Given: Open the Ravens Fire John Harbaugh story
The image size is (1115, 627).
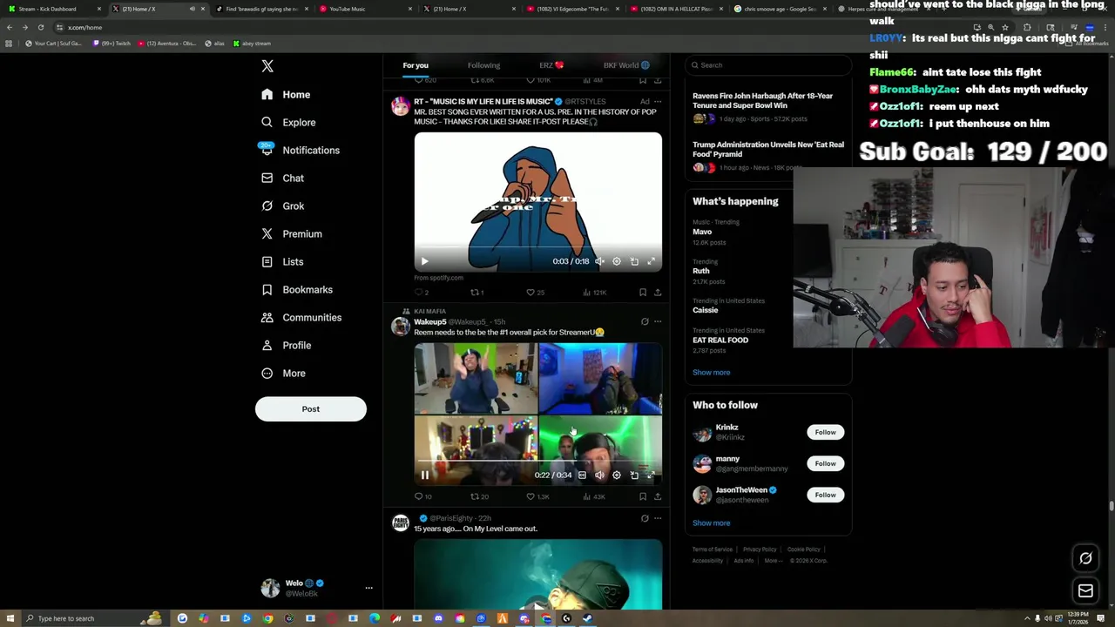Looking at the screenshot, I should tap(767, 109).
